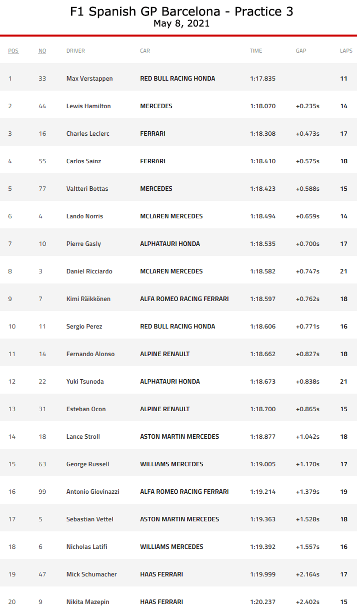This screenshot has width=357, height=609.
Task: Click Valtteri Bottas's lap time 1:18.423
Action: tap(262, 189)
